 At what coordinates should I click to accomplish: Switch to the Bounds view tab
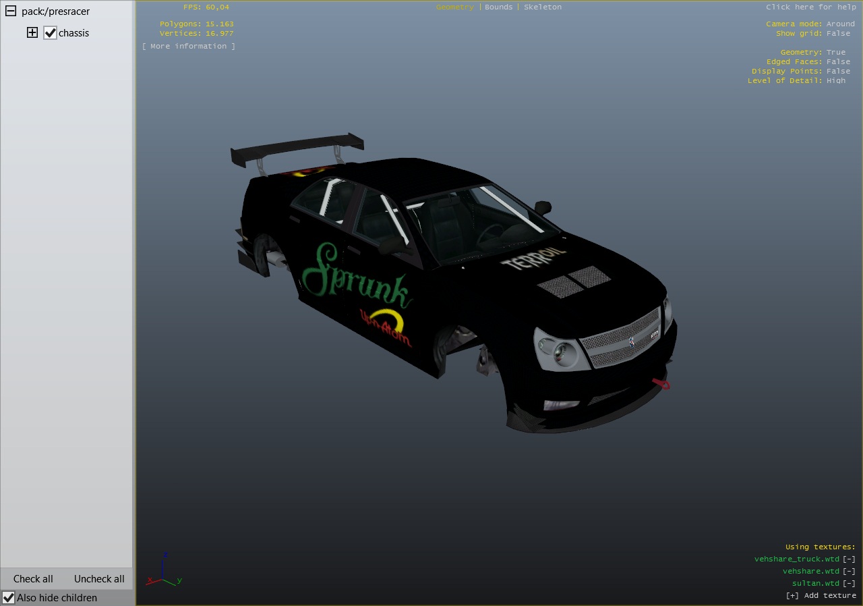click(x=499, y=7)
